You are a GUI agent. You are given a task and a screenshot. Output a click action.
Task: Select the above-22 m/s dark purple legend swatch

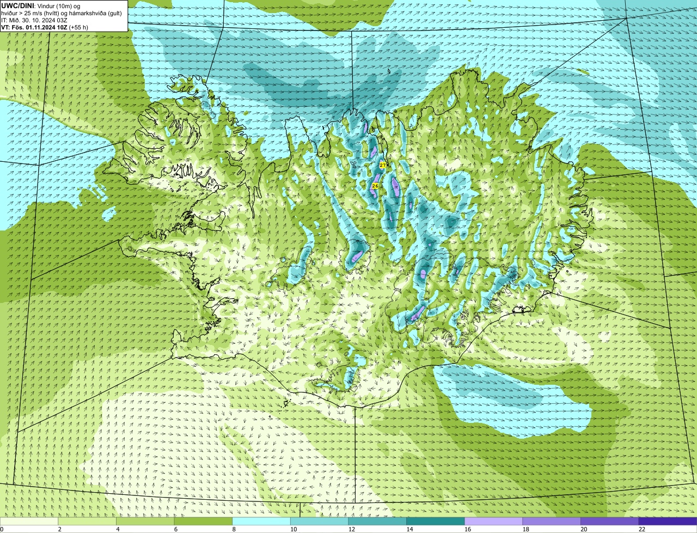(x=668, y=521)
